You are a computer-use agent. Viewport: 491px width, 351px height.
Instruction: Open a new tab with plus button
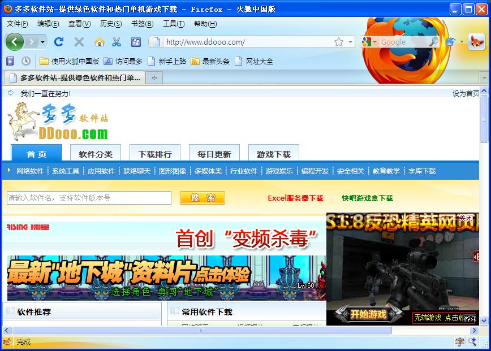(x=154, y=78)
